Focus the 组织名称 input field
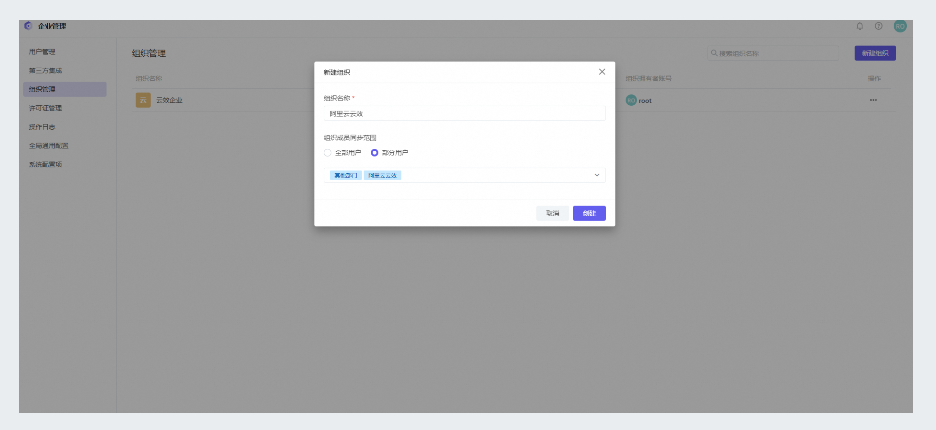The width and height of the screenshot is (936, 430). (464, 114)
